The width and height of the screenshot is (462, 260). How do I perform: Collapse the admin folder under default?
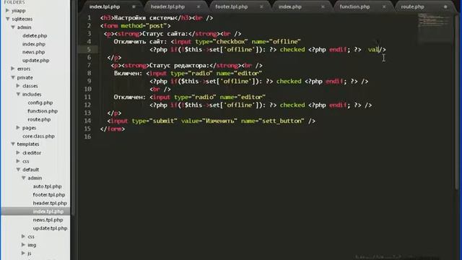click(24, 178)
